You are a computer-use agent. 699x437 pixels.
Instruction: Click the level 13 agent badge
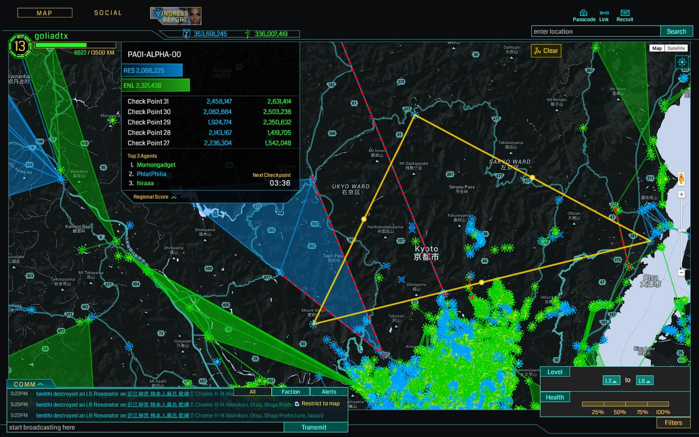point(19,45)
